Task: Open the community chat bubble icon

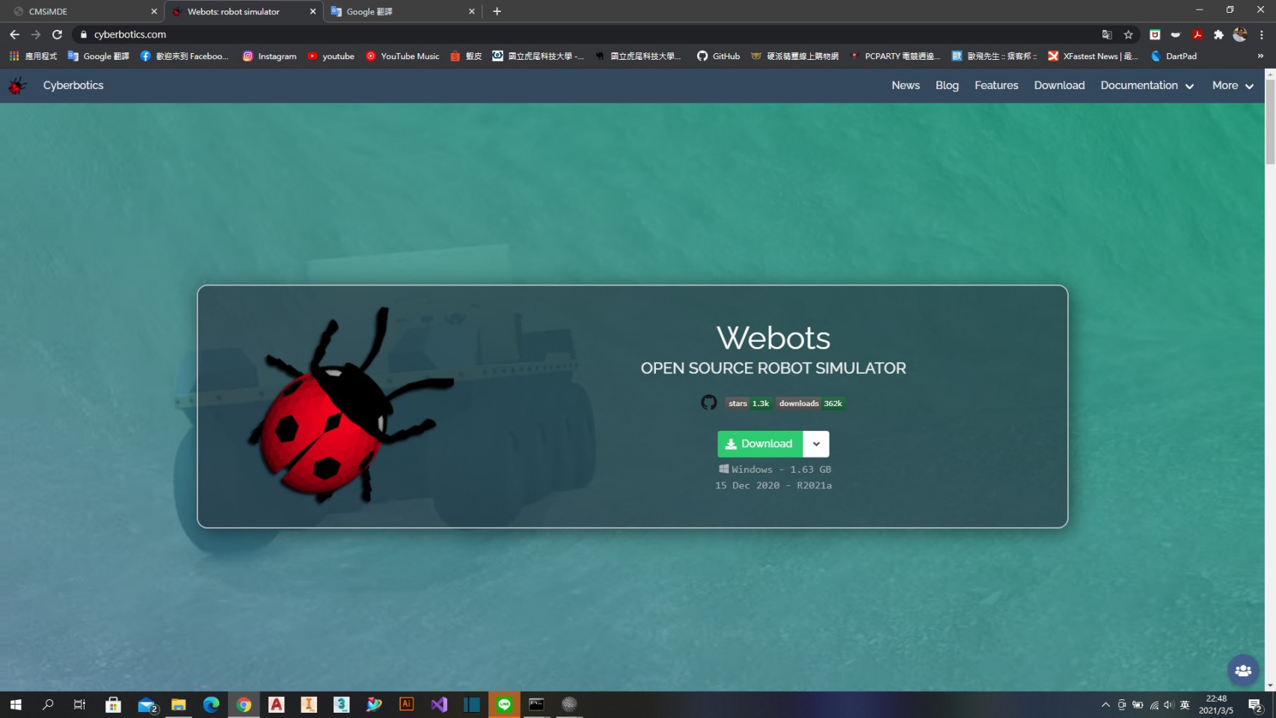Action: 1243,670
